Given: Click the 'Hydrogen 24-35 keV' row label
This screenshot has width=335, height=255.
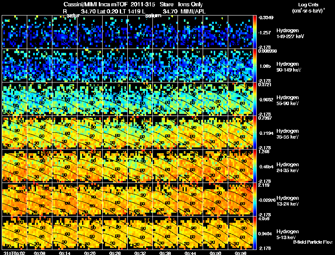Looking at the screenshot, I should coord(288,167).
